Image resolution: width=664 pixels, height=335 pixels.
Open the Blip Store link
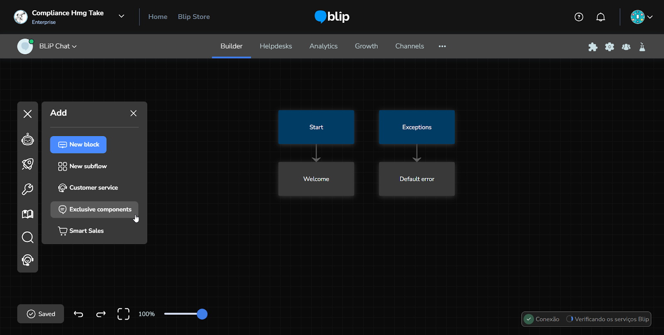point(194,17)
